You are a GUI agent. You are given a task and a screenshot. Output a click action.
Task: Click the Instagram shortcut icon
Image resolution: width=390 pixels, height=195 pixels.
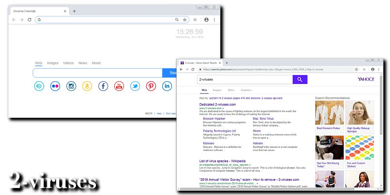(x=71, y=86)
